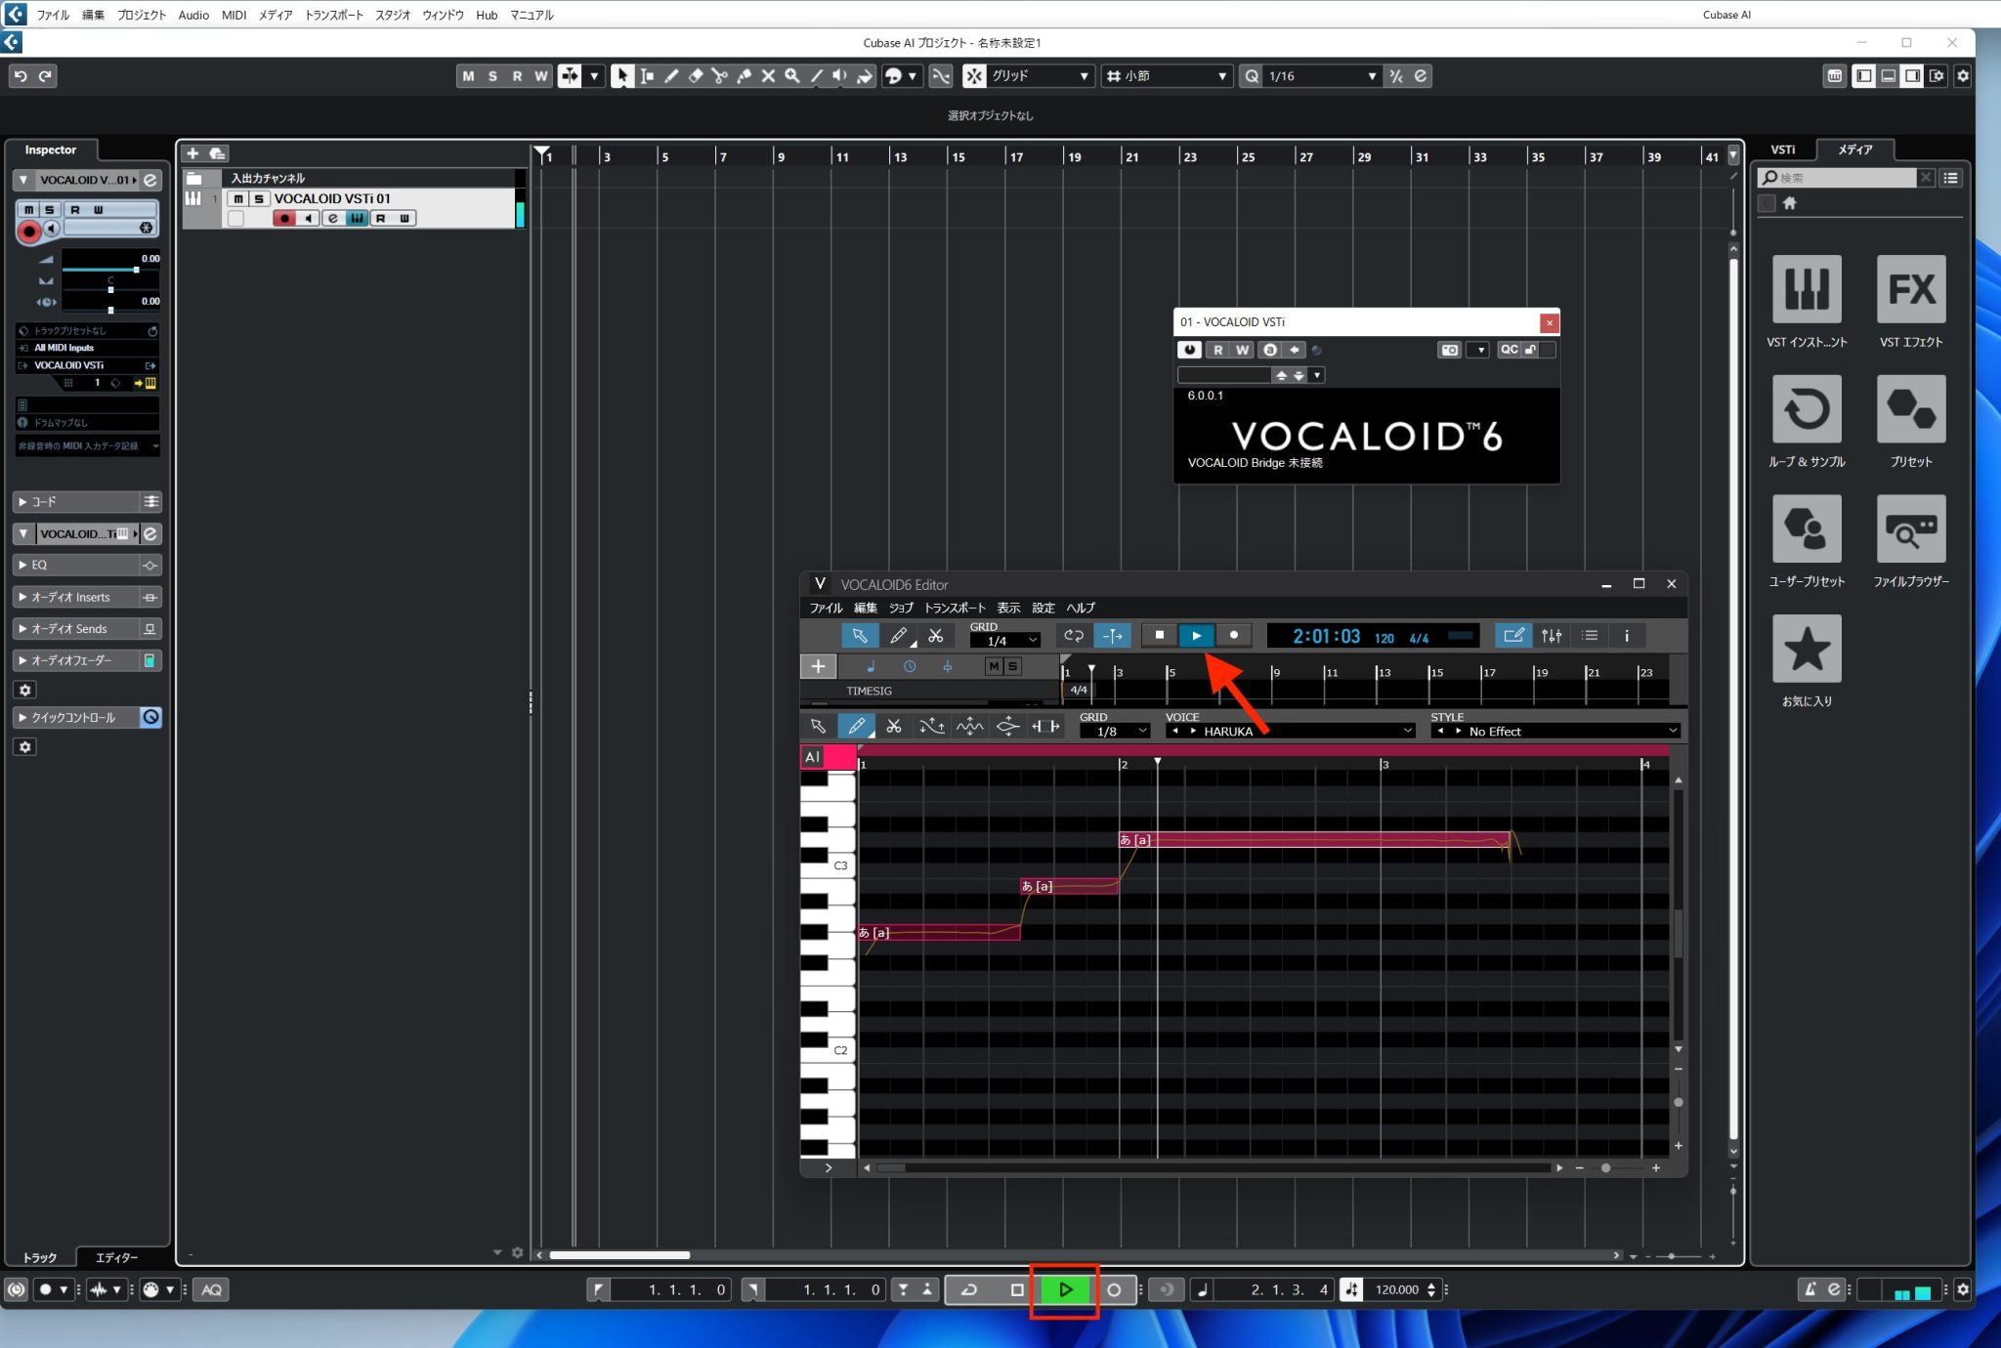Open the Favorites (star) section in media rack
Screen dimensions: 2001x1348
(x=1807, y=648)
